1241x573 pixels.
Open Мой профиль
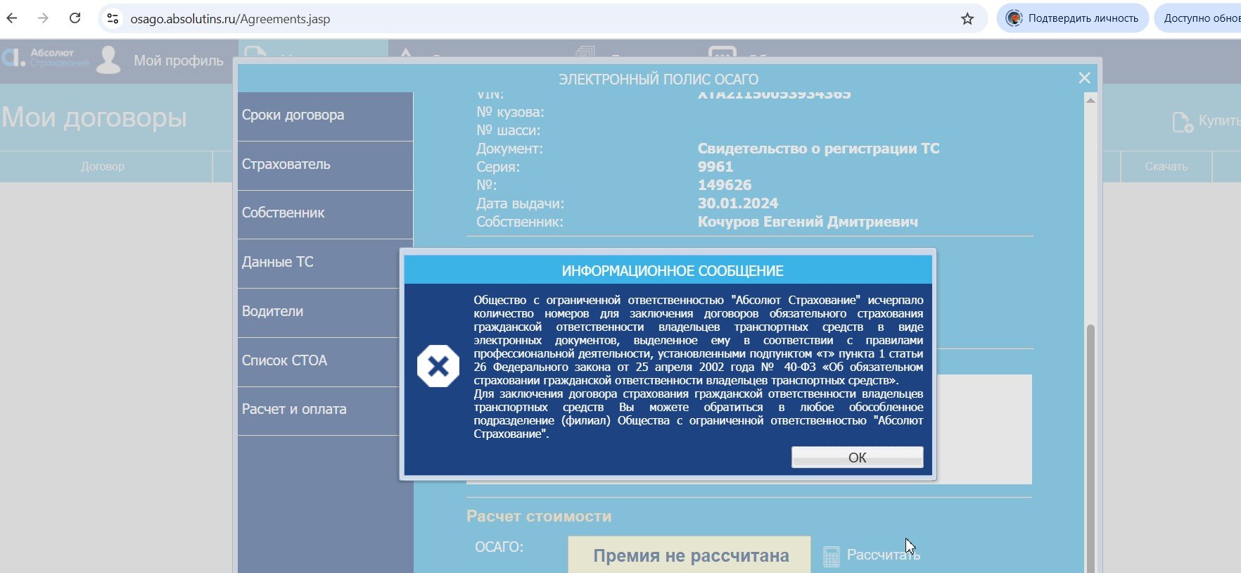[x=179, y=61]
